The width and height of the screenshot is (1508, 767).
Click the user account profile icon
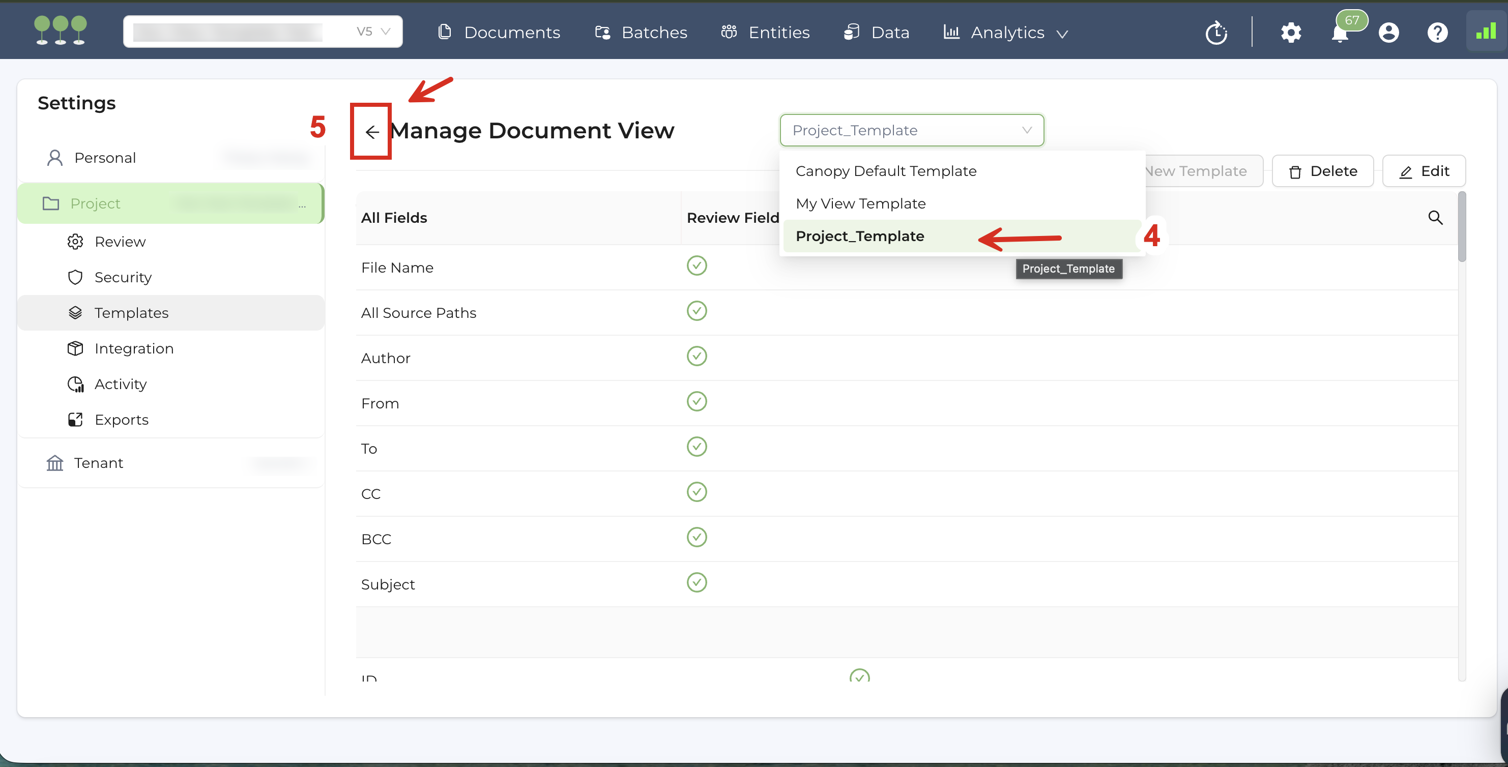click(1388, 33)
